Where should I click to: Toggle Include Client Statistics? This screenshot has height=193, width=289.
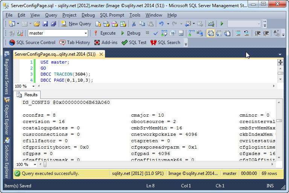pyautogui.click(x=200, y=33)
